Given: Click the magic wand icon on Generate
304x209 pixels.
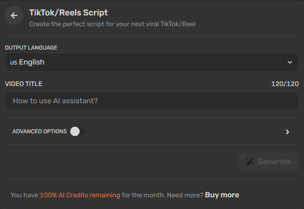Looking at the screenshot, I should pyautogui.click(x=250, y=162).
